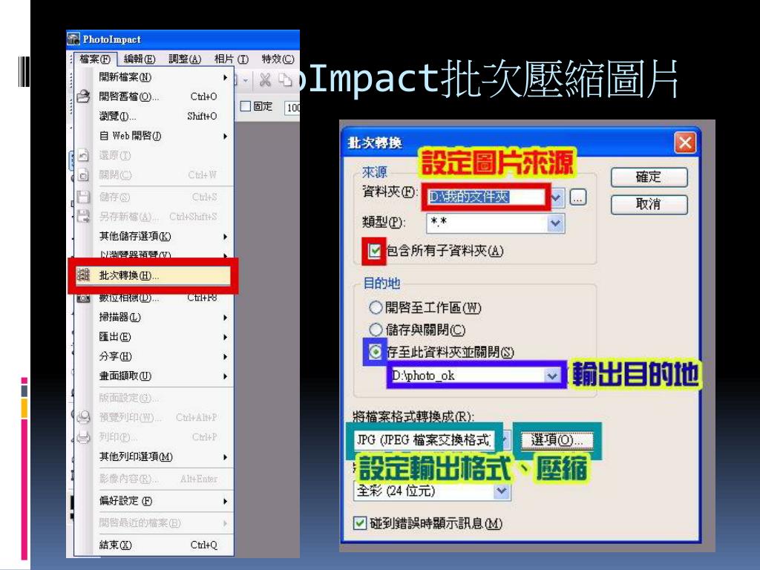The height and width of the screenshot is (570, 760).
Task: Open the 相片(T) menu
Action: click(x=232, y=59)
